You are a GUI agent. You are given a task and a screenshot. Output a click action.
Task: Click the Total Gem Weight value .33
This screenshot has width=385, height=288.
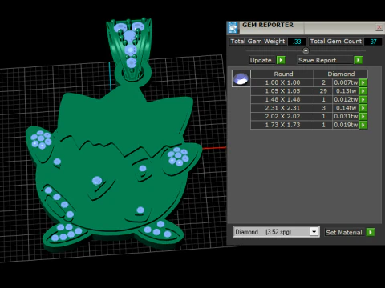coord(297,42)
